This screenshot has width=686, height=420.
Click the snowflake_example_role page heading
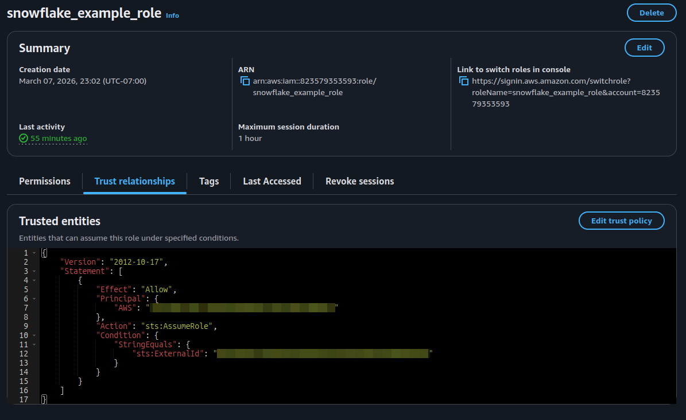click(x=84, y=13)
